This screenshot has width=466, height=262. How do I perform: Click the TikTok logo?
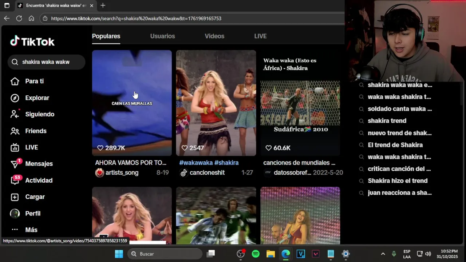click(x=32, y=41)
